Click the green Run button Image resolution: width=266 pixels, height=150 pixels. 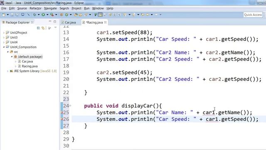pyautogui.click(x=43, y=15)
